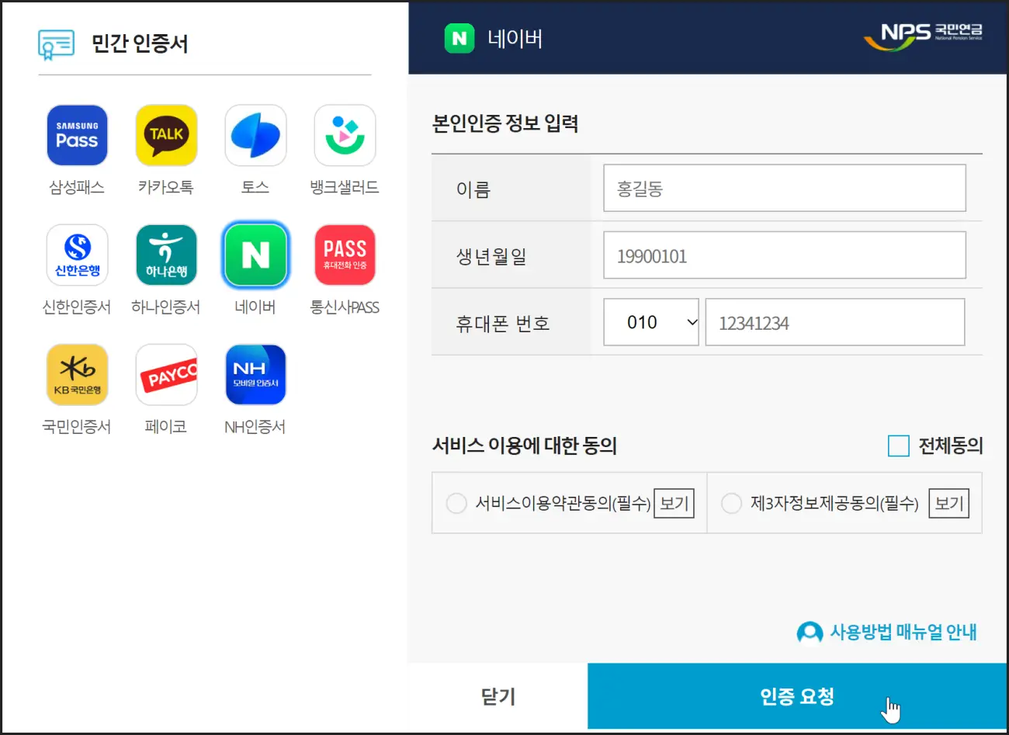Select the NH mobile certificate icon
This screenshot has width=1009, height=735.
click(x=255, y=375)
